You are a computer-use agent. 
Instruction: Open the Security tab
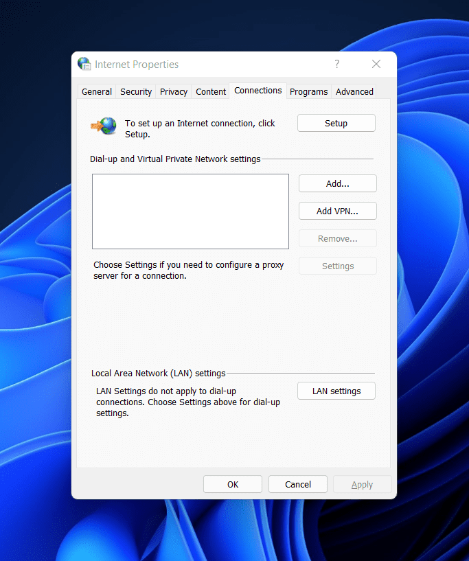[136, 91]
